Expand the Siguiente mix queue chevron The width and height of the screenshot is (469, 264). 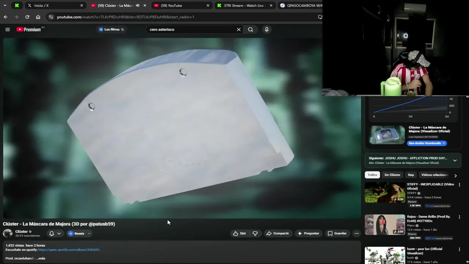point(455,160)
